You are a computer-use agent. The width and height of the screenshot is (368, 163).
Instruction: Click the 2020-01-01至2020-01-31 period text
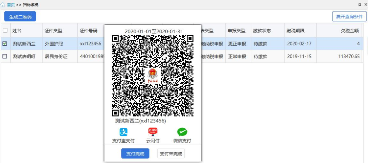[154, 31]
